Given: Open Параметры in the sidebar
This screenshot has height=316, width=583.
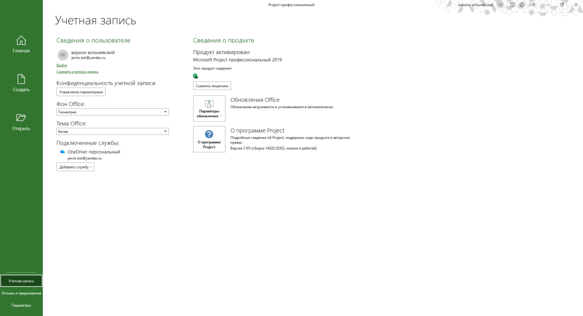Looking at the screenshot, I should 21,306.
